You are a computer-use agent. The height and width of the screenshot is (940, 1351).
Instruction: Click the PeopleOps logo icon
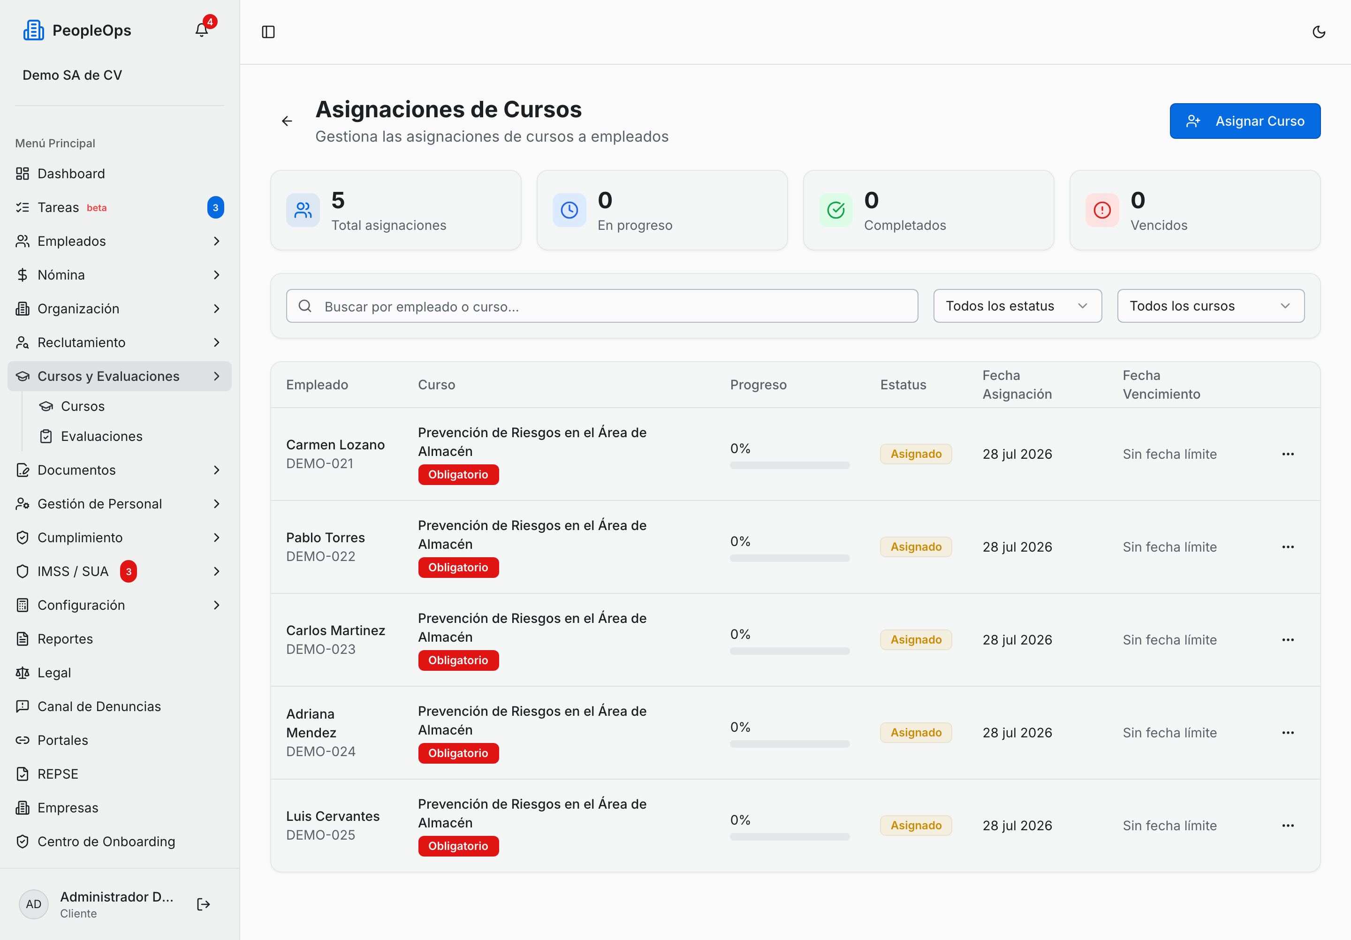(33, 30)
